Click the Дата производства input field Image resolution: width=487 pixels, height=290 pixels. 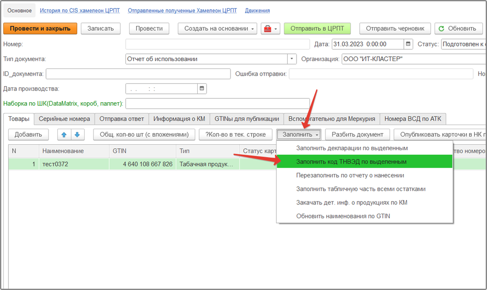(x=162, y=89)
